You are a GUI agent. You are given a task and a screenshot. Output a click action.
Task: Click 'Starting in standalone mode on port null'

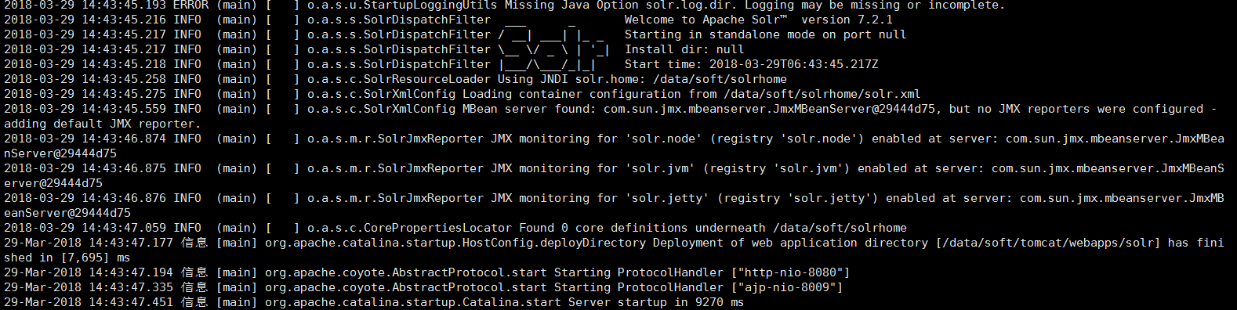(x=765, y=34)
